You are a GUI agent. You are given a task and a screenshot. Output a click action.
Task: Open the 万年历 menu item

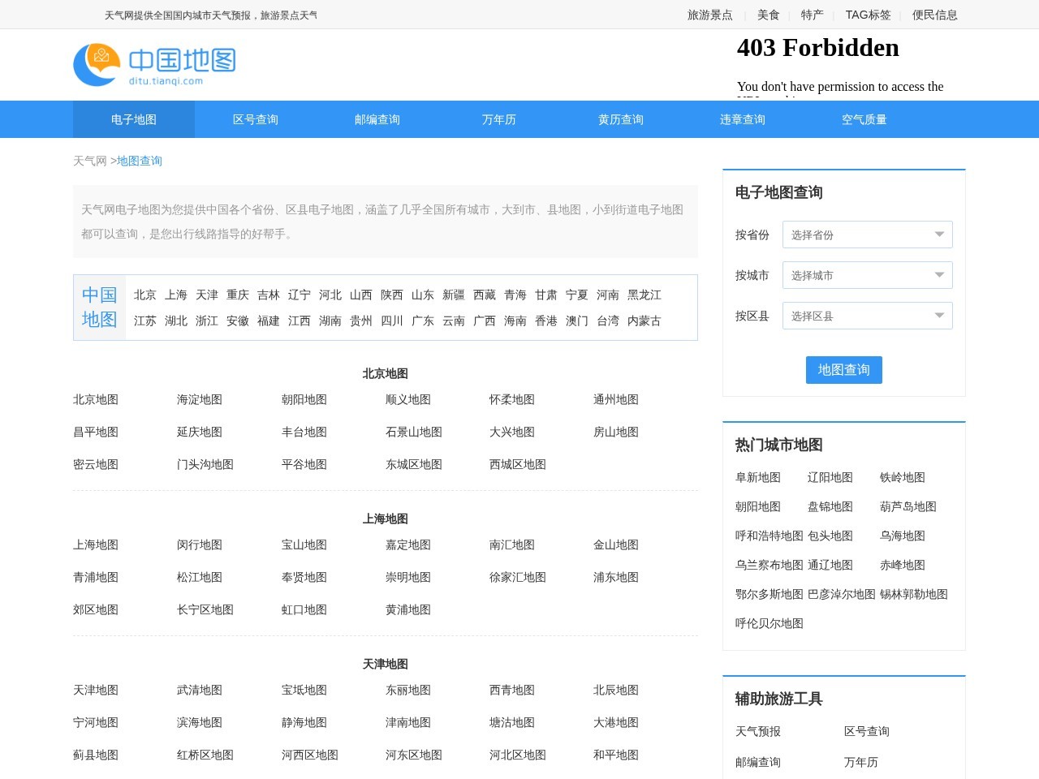pos(498,119)
